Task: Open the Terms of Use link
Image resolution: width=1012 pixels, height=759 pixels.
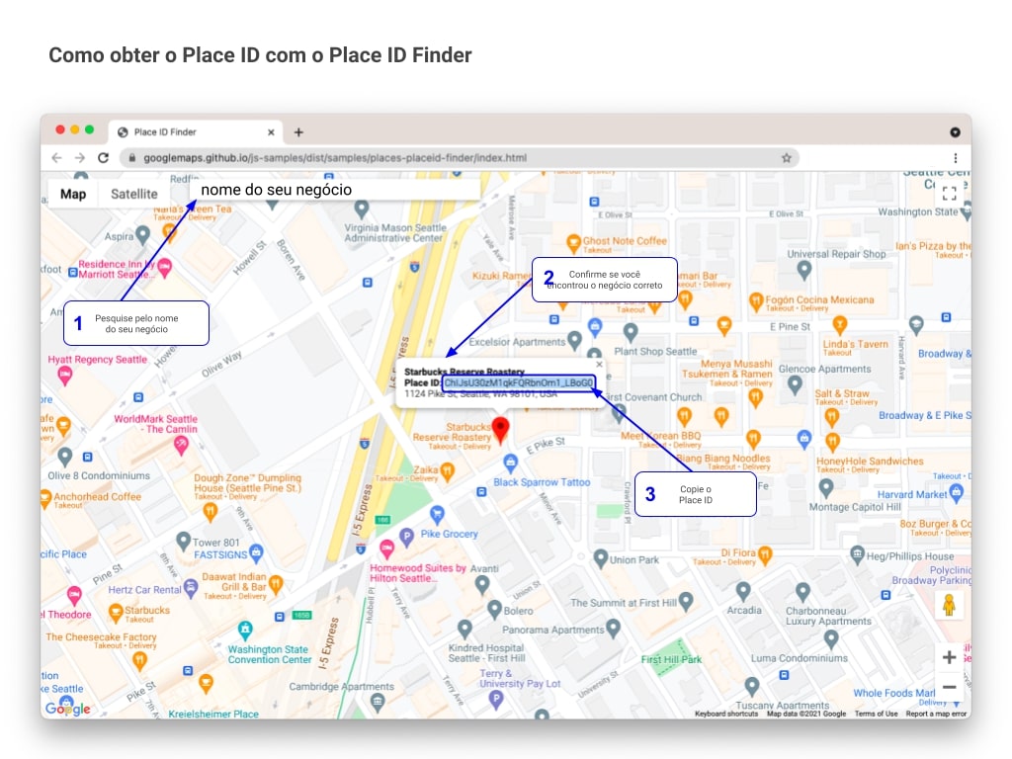Action: coord(876,714)
